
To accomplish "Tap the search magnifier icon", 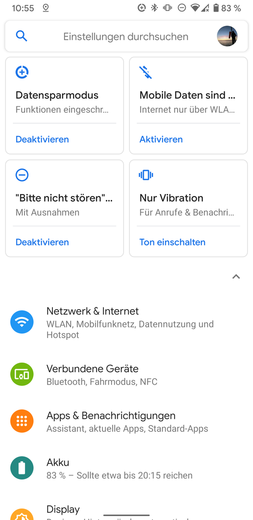I will click(22, 36).
